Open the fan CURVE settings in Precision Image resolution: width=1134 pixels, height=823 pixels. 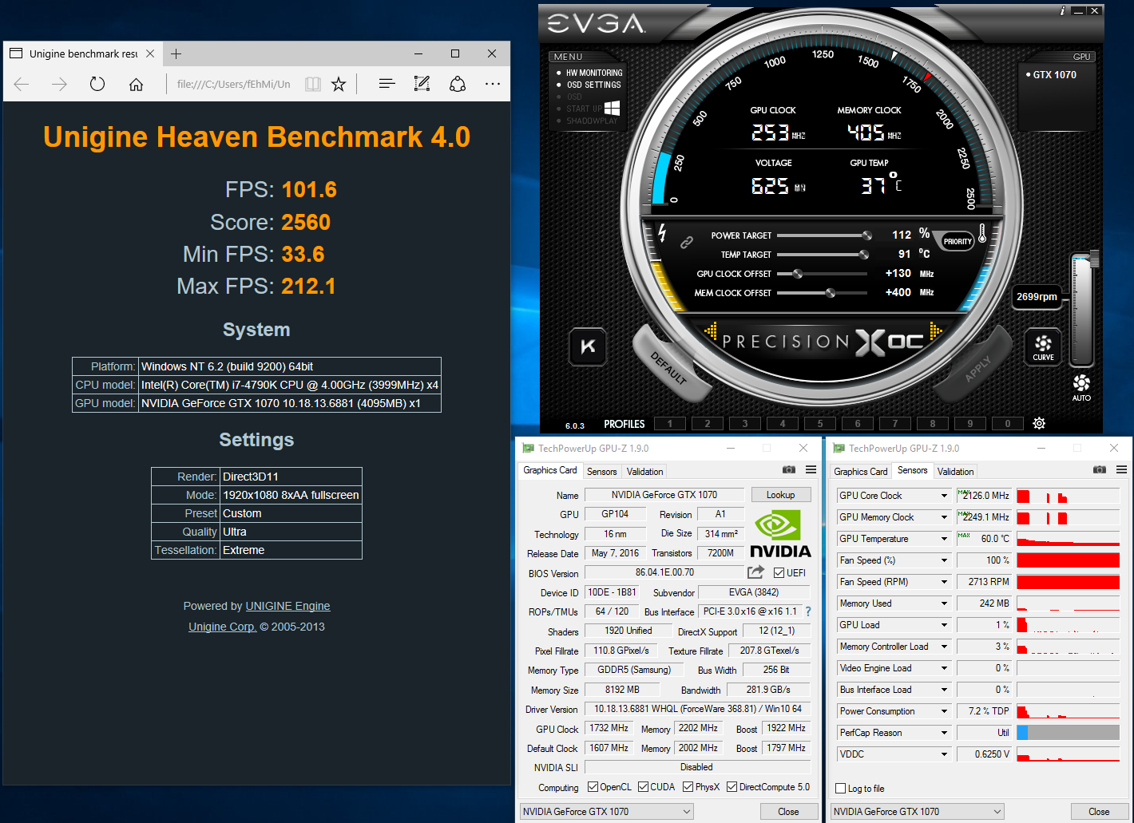[1043, 346]
